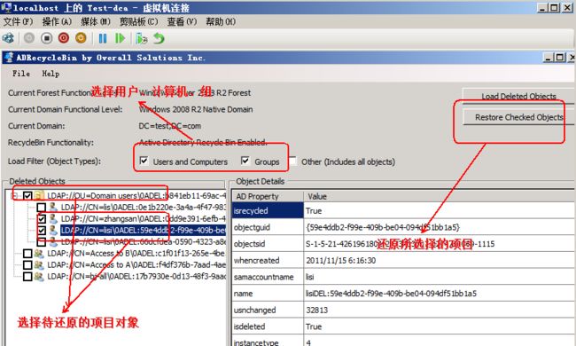Check the CN=bj-all checkbox
This screenshot has height=346, width=576.
[27, 276]
